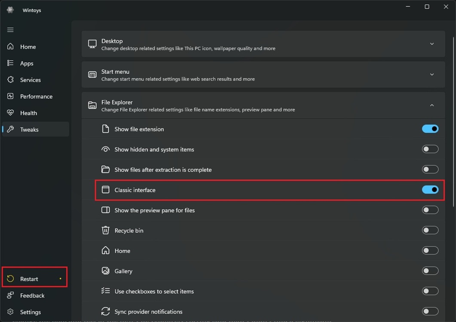The width and height of the screenshot is (456, 322).
Task: Expand the Start menu settings section
Action: (432, 74)
